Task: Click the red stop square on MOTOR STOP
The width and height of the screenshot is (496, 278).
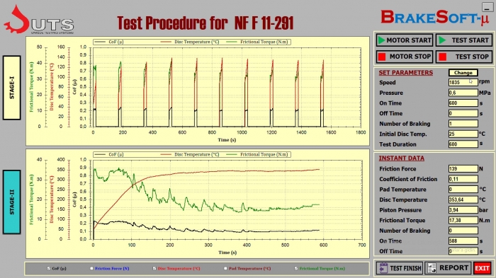Action: tap(382, 57)
